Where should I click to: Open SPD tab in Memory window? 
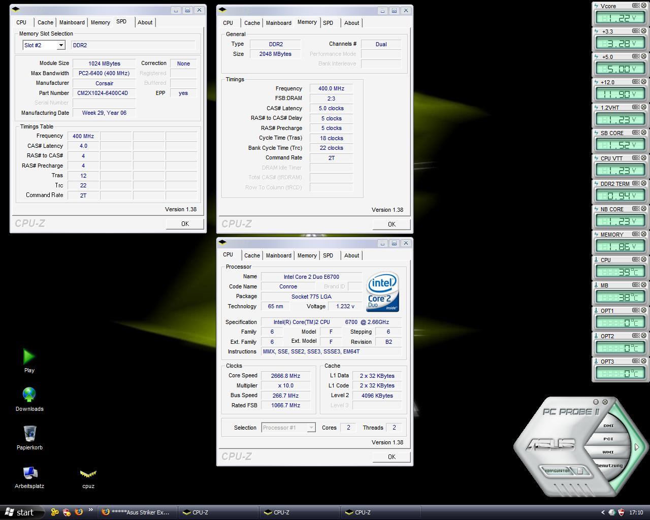click(x=328, y=23)
